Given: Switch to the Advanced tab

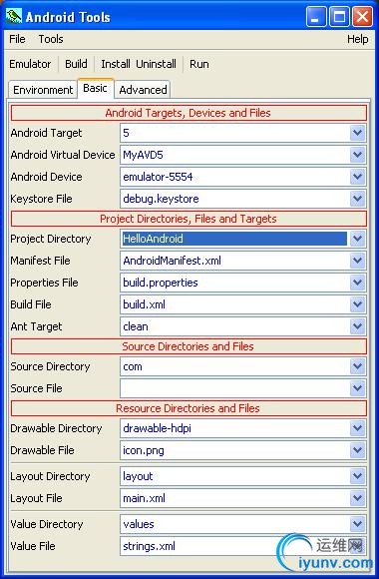Looking at the screenshot, I should (143, 90).
